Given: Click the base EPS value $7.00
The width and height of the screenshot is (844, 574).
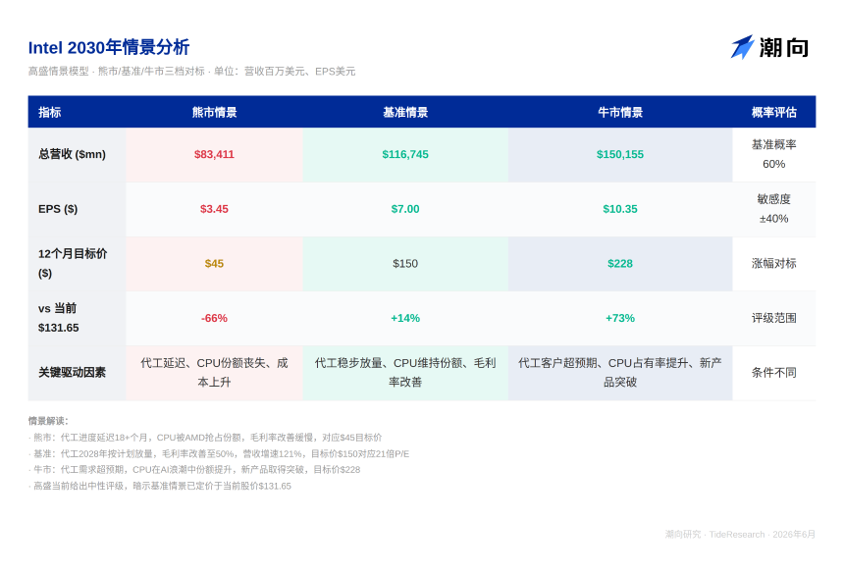Looking at the screenshot, I should point(405,209).
